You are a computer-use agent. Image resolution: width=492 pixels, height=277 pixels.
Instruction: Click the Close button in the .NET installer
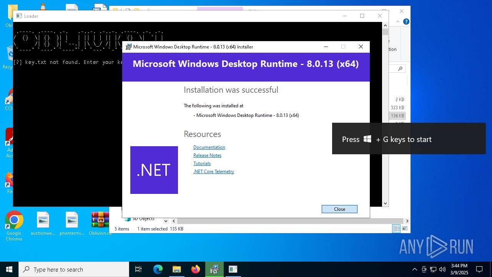[x=339, y=209]
